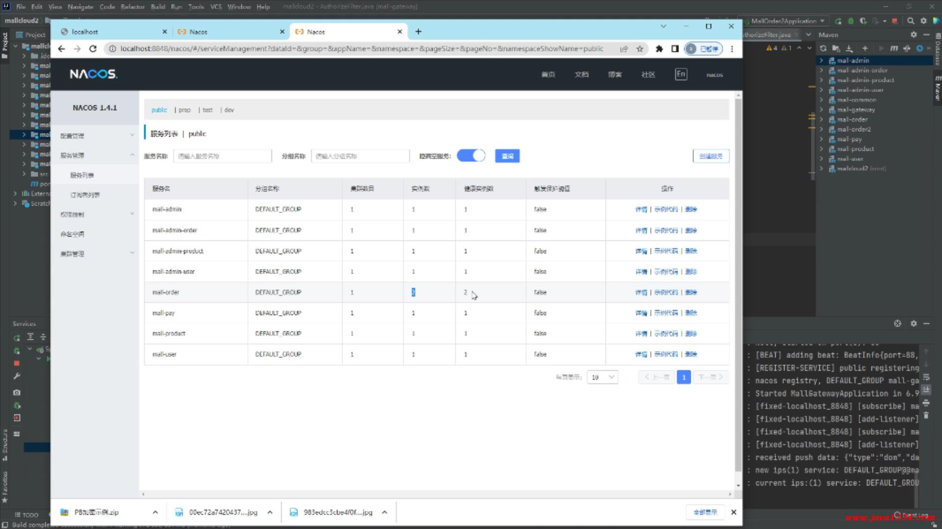This screenshot has width=942, height=529.
Task: Toggle hide empty services switch
Action: click(471, 156)
